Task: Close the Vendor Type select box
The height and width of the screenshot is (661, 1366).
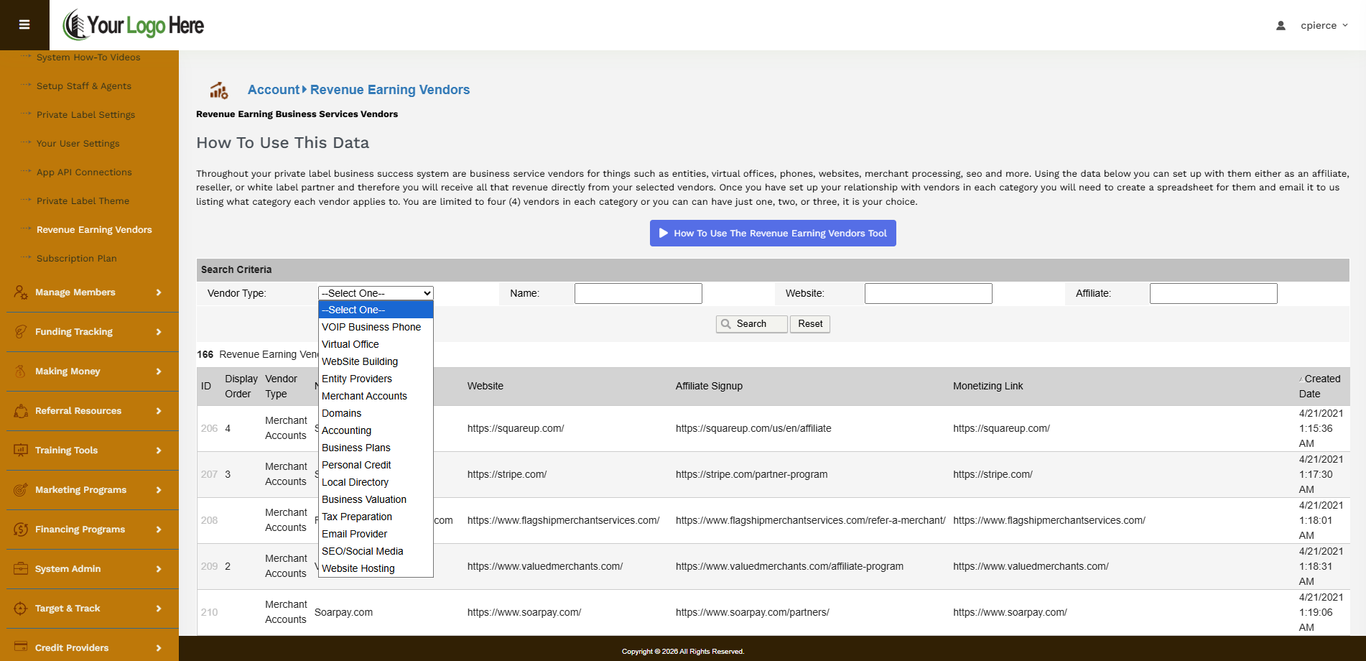Action: (x=376, y=293)
